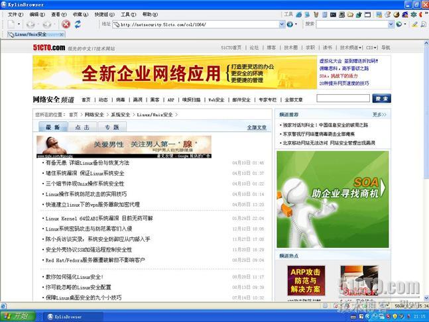429x322 pixels.
Task: Click inside the browser address bar field
Action: (x=196, y=25)
